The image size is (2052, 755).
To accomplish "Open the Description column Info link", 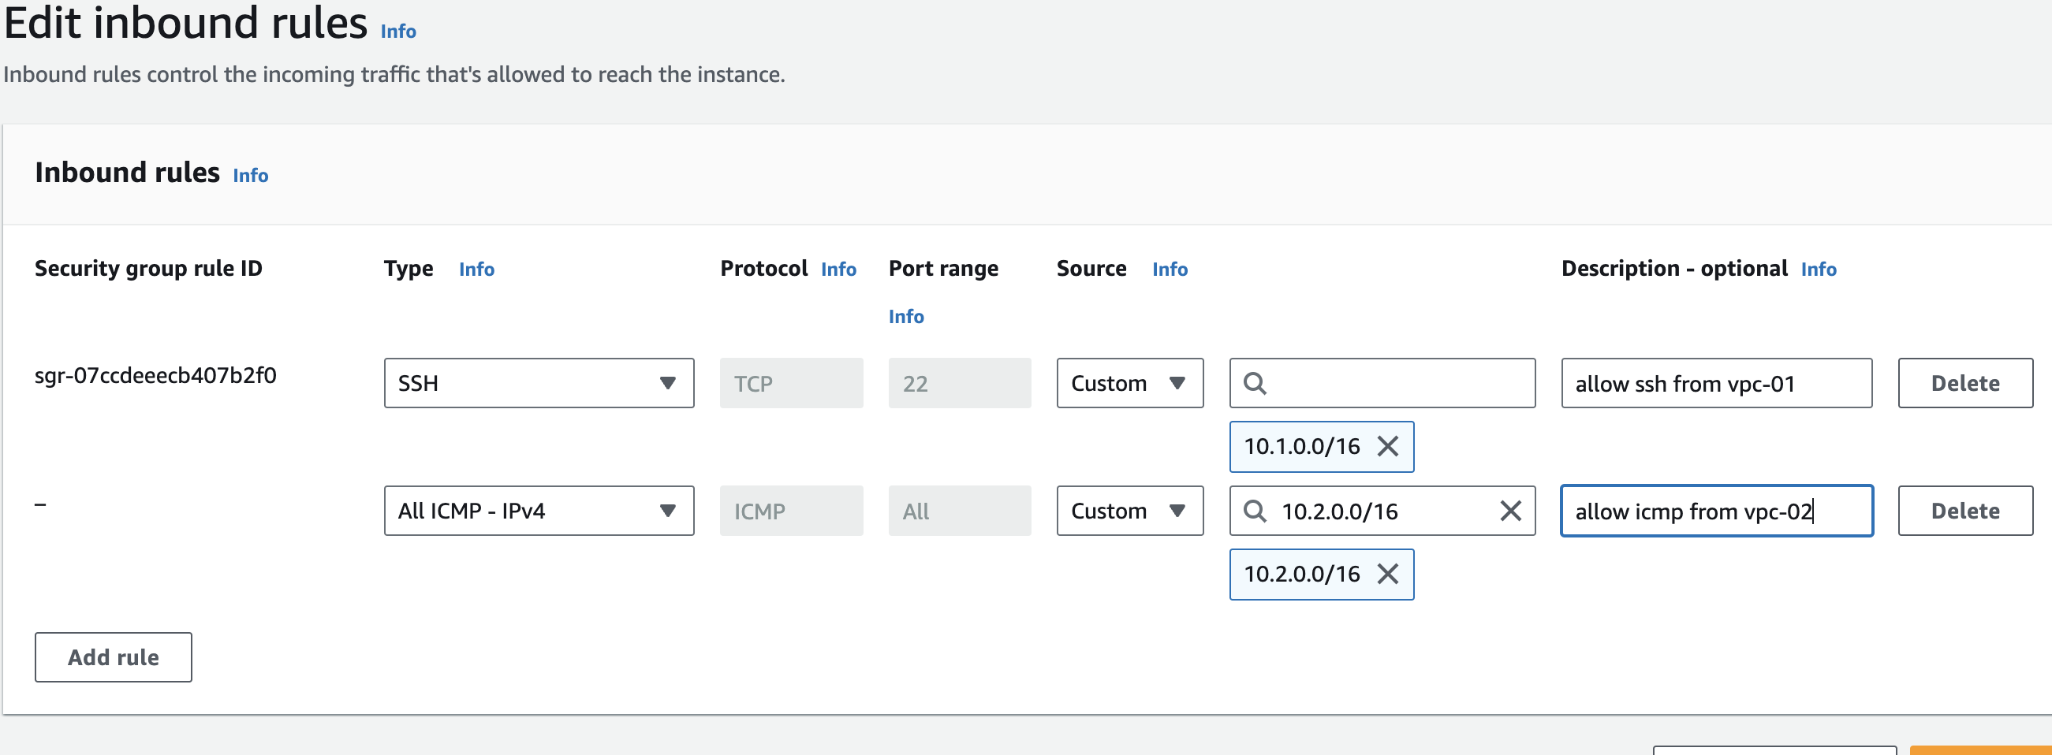I will pos(1818,270).
